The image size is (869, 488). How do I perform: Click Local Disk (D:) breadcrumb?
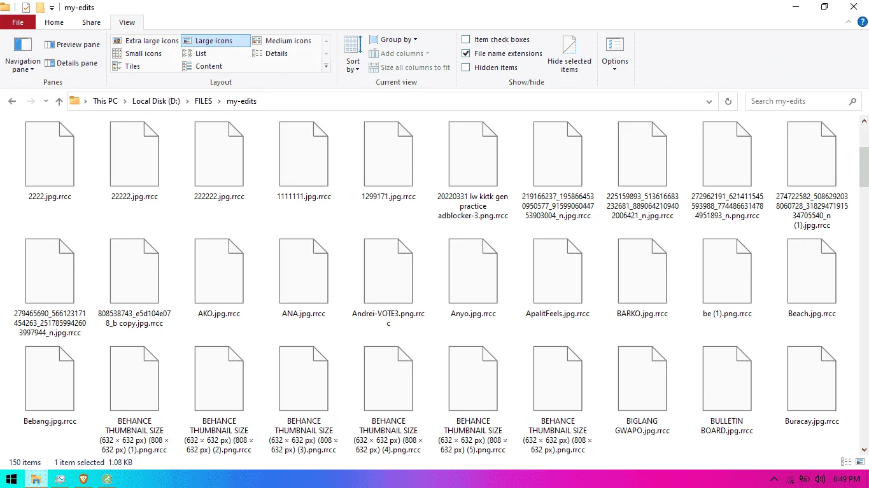[x=156, y=101]
